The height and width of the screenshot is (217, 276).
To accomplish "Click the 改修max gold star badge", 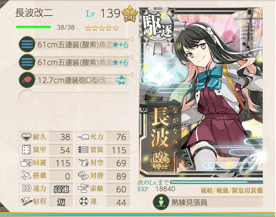I will [x=130, y=14].
